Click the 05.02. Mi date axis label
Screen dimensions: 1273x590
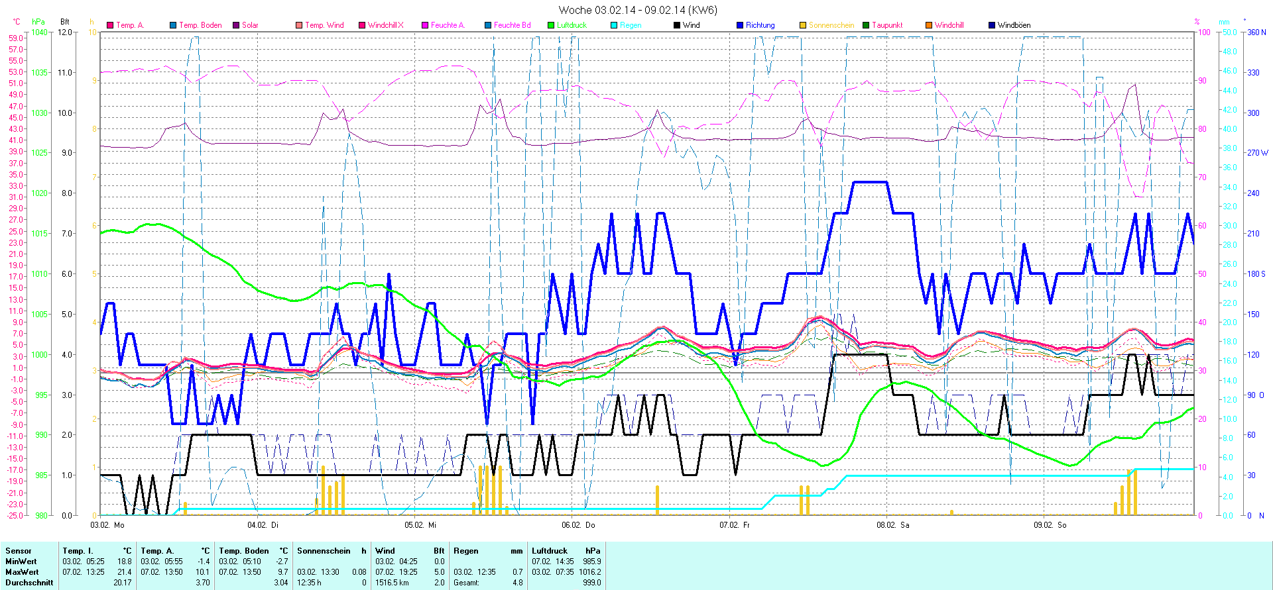tap(420, 525)
